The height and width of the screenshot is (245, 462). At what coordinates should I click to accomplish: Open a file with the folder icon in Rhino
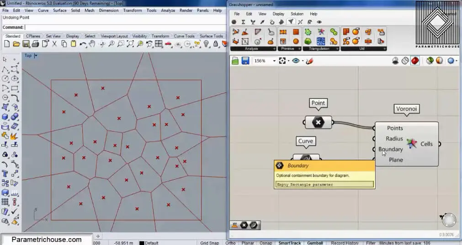point(16,44)
